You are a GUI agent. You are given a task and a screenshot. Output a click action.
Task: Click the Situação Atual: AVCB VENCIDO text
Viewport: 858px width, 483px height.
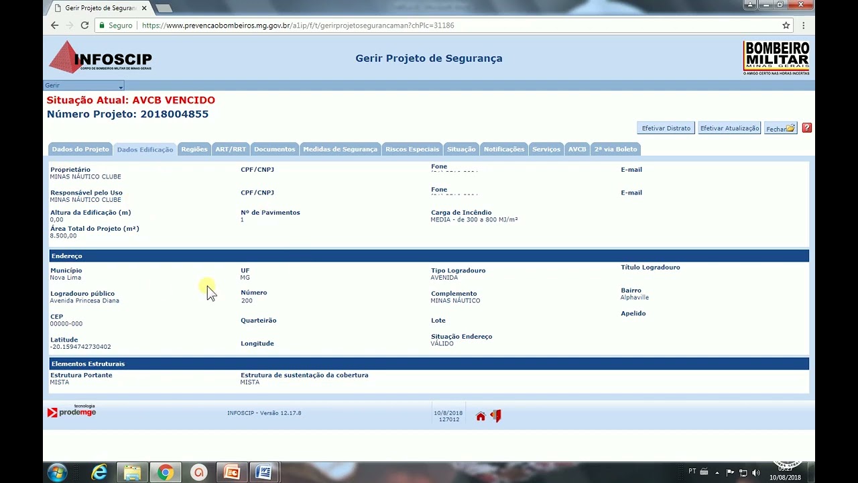pos(131,100)
